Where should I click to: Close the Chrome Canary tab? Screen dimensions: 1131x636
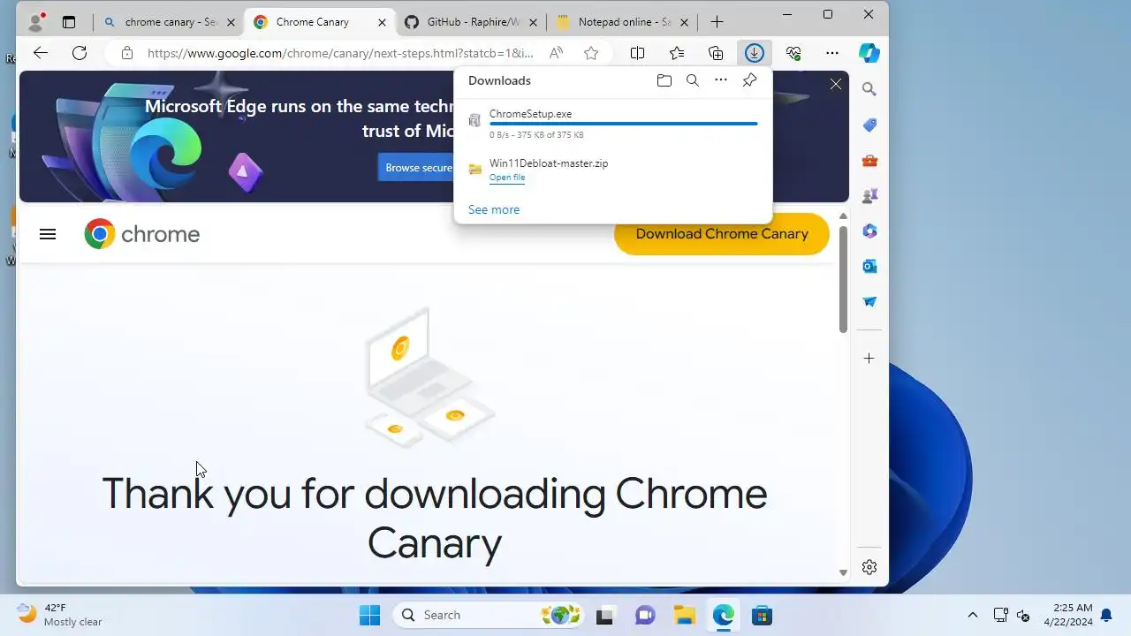(382, 22)
